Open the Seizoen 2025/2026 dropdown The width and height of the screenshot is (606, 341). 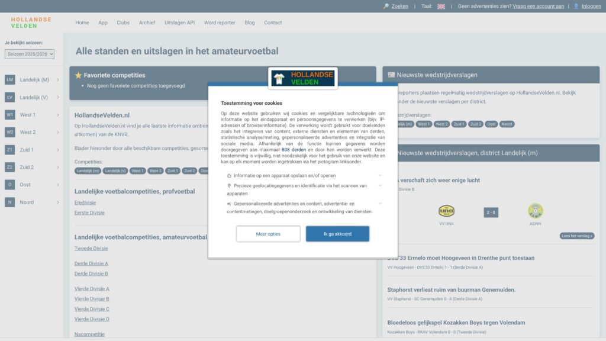coord(30,54)
